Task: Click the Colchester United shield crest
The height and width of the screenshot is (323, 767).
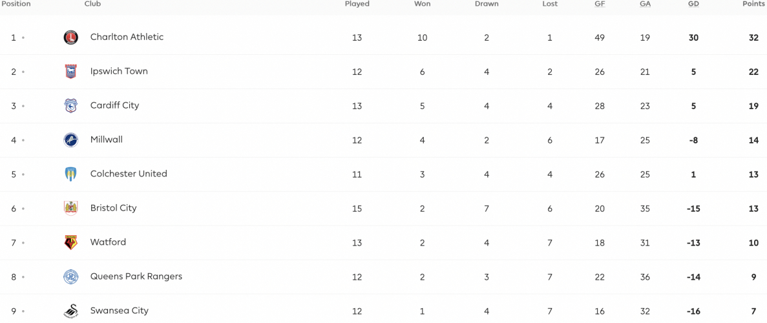Action: (71, 174)
